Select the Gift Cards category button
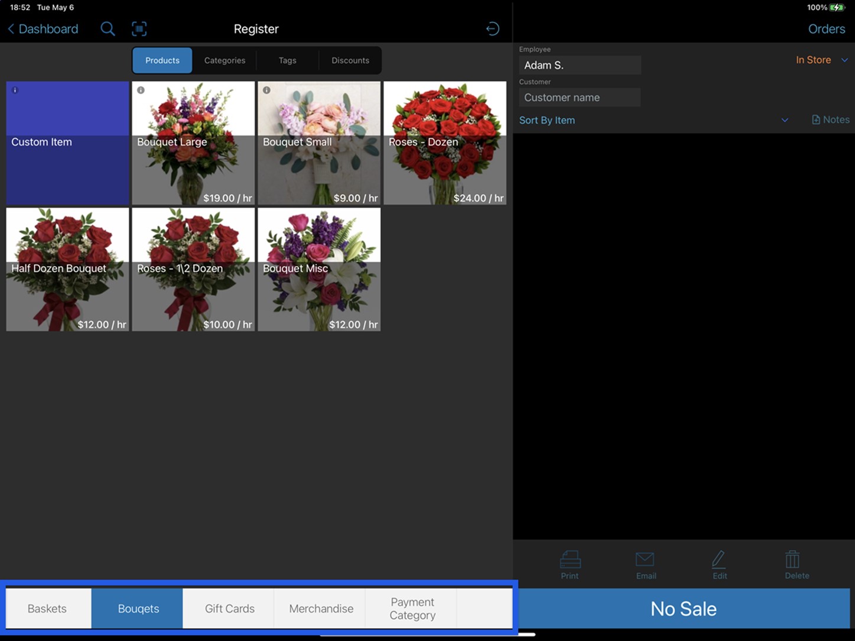 (229, 608)
